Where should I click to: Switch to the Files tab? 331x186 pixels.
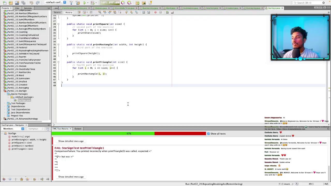tap(17, 8)
